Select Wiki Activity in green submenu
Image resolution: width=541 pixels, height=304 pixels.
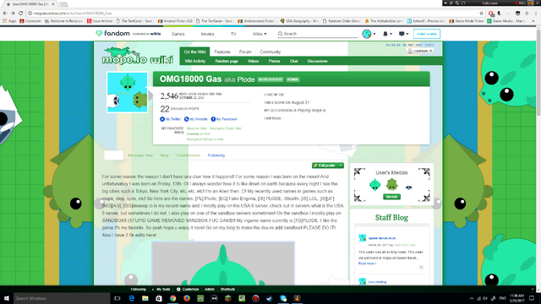(195, 61)
